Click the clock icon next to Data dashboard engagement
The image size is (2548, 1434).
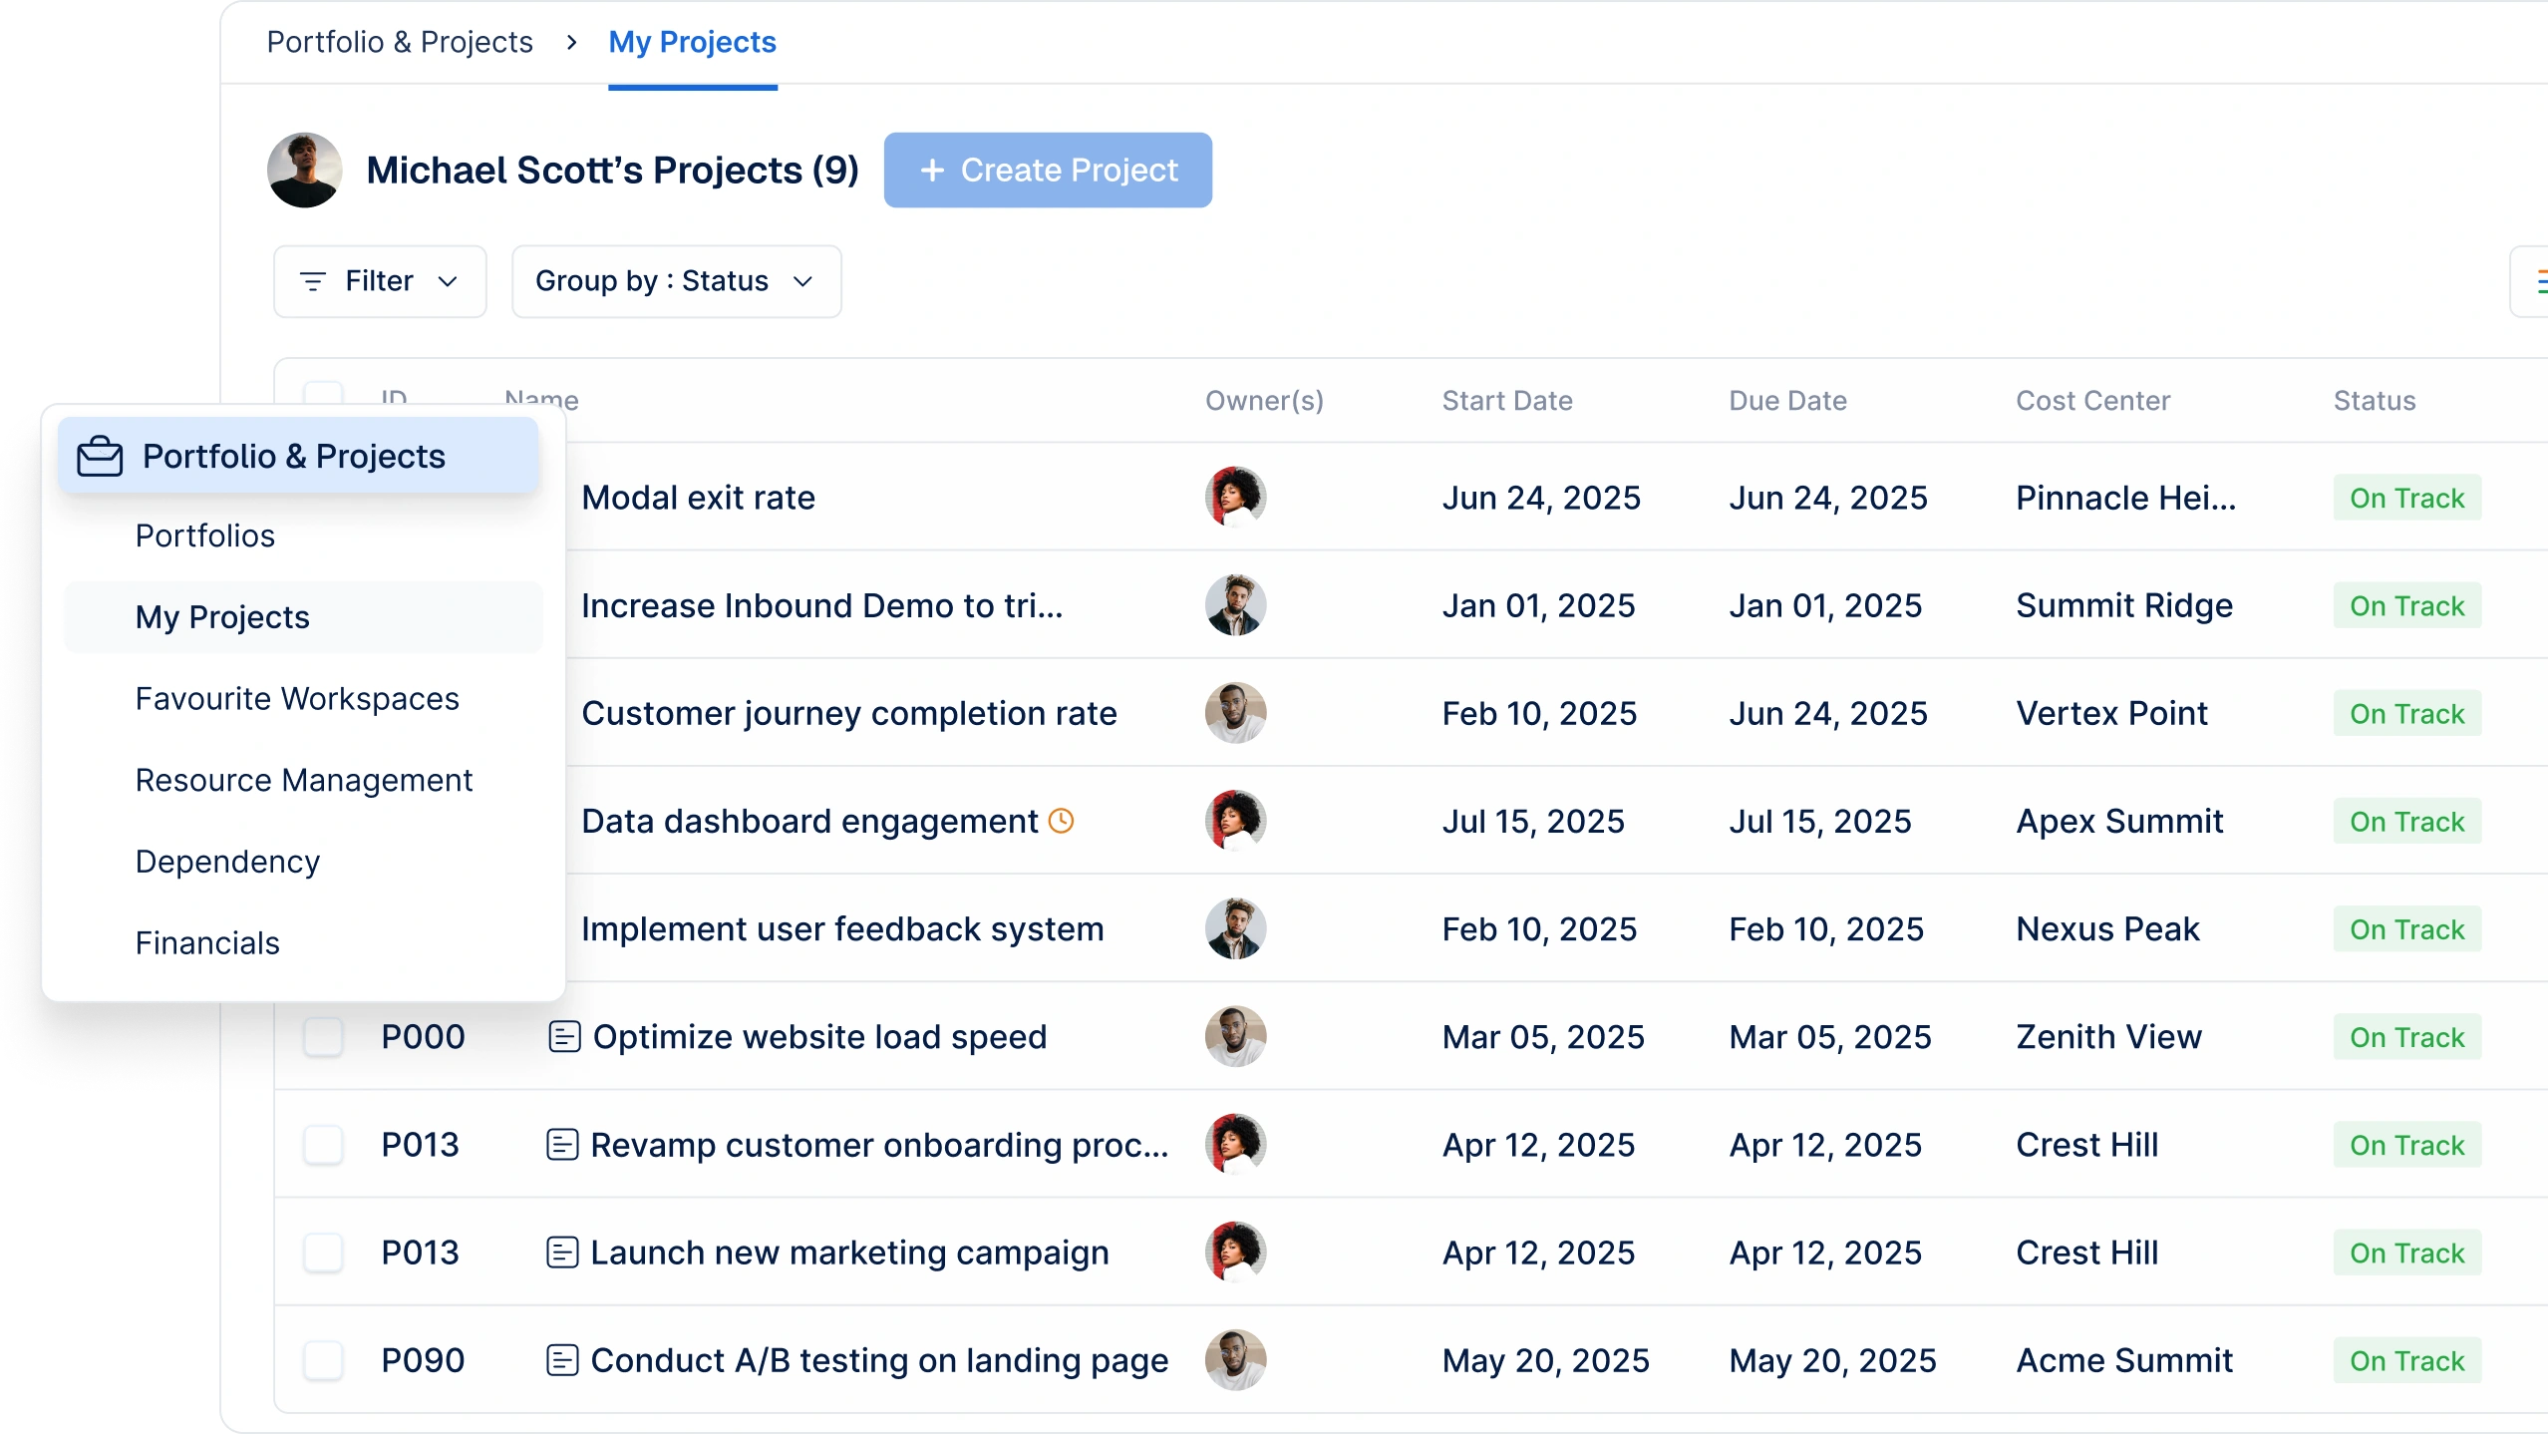coord(1062,821)
